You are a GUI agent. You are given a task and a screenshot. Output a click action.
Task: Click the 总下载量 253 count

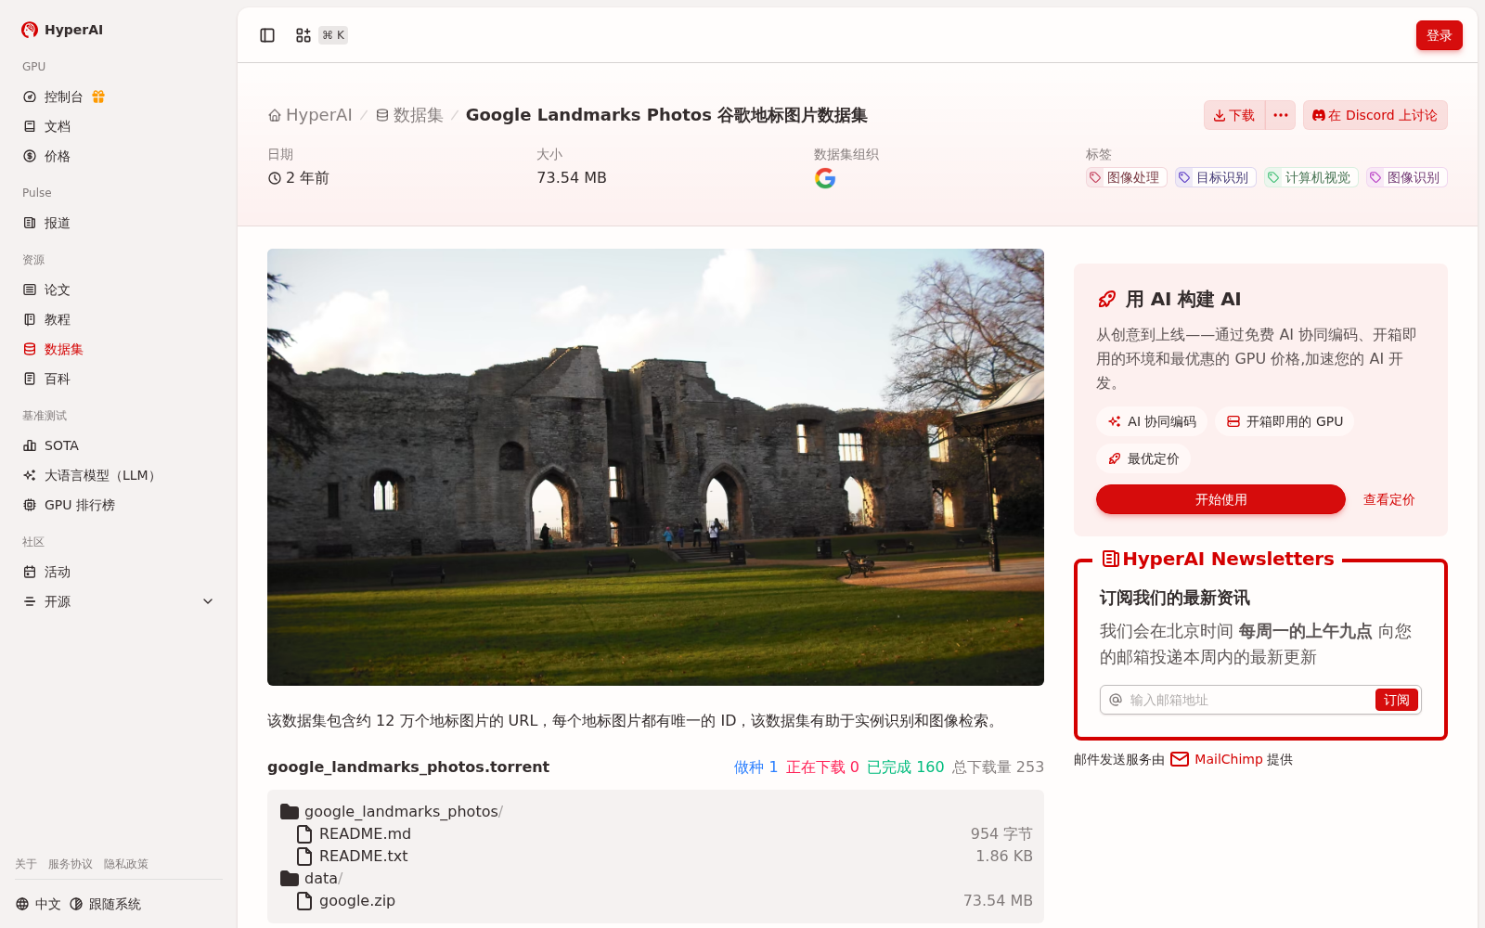pyautogui.click(x=998, y=767)
